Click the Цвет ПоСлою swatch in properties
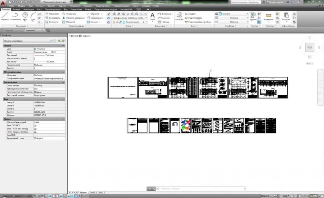Image resolution: width=324 pixels, height=198 pixels. tap(35, 49)
